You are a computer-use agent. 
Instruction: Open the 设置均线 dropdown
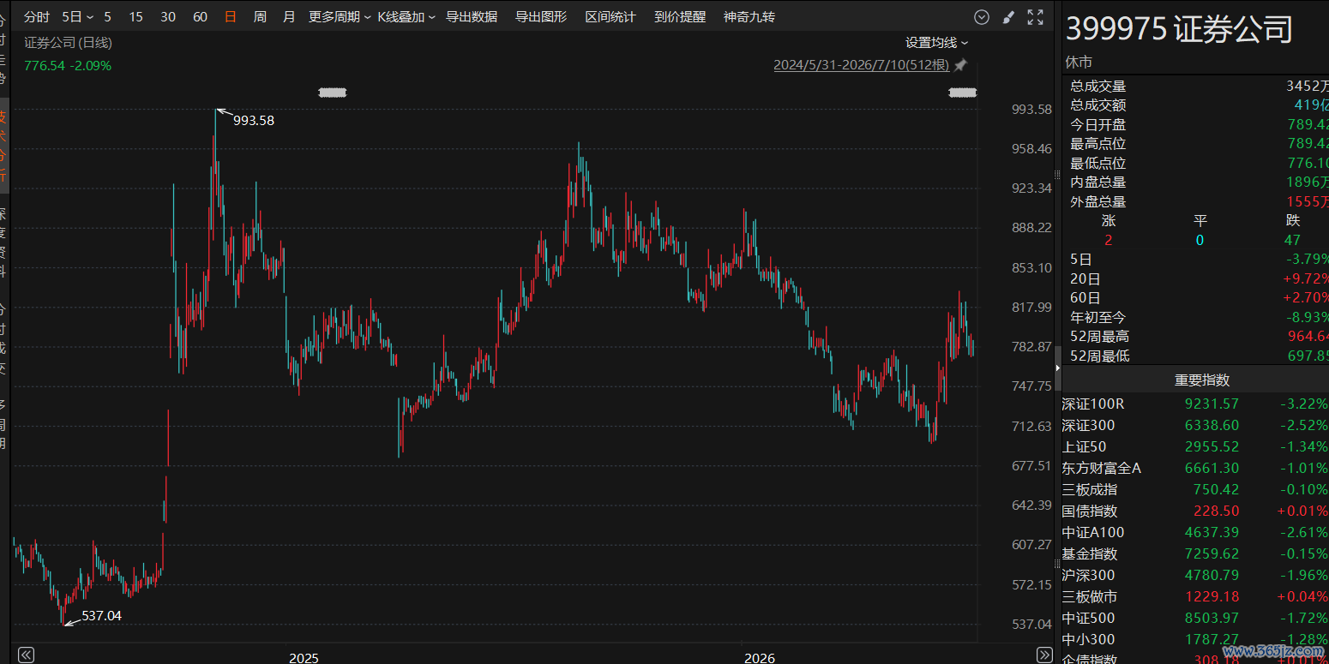tap(937, 43)
